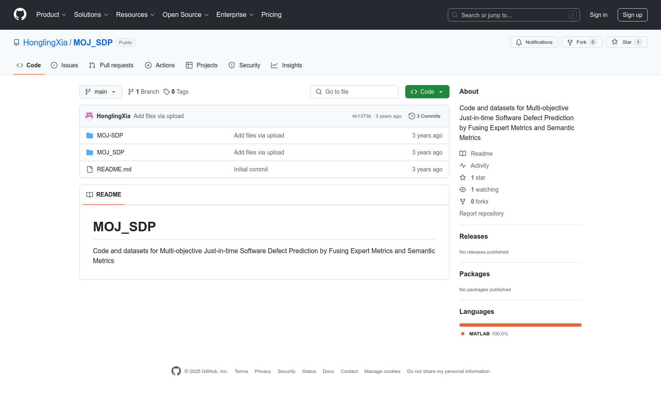Click the Sign up button

tap(632, 15)
